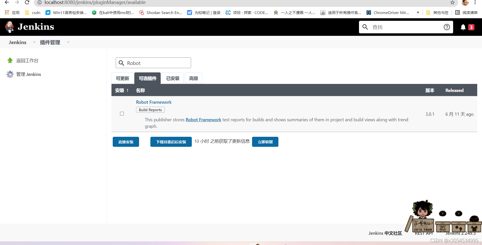Expand breadcrumb arrow after 插件管理
Viewport: 482px width, 245px height.
68,42
